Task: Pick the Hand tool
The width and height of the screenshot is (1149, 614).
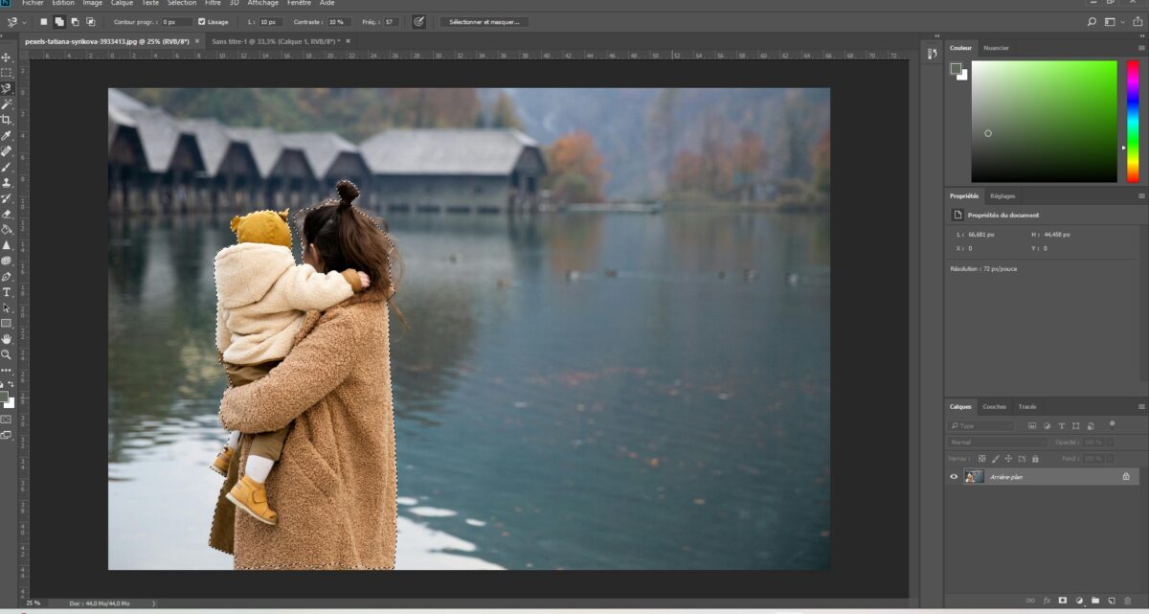Action: [7, 338]
